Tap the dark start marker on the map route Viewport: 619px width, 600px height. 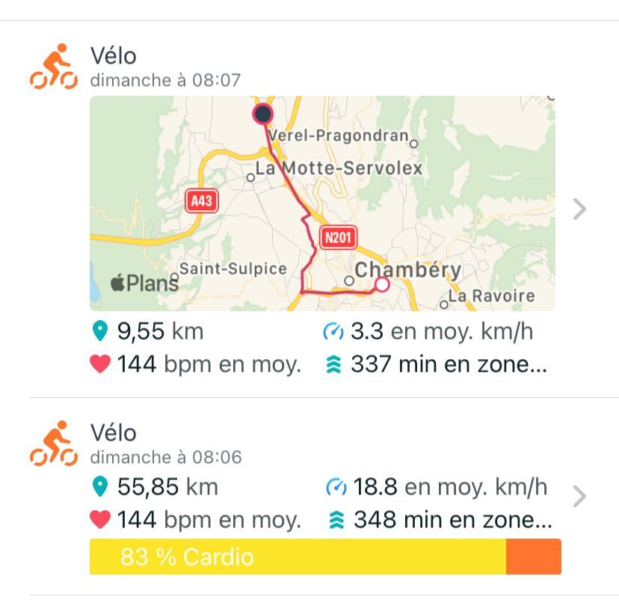(x=263, y=114)
